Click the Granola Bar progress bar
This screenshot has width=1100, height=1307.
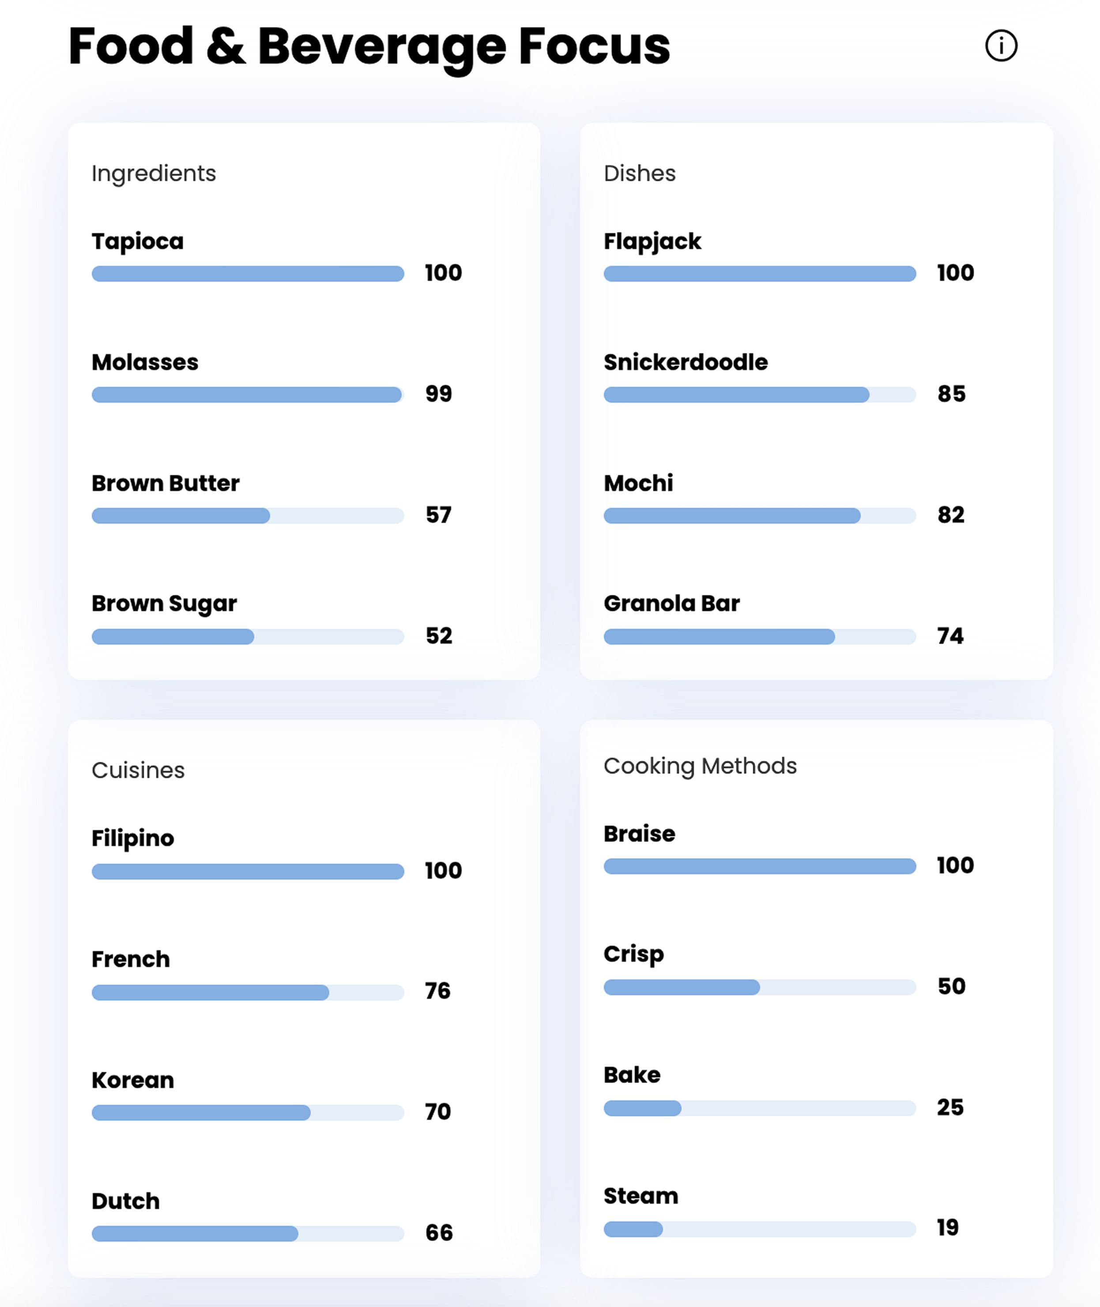coord(760,636)
